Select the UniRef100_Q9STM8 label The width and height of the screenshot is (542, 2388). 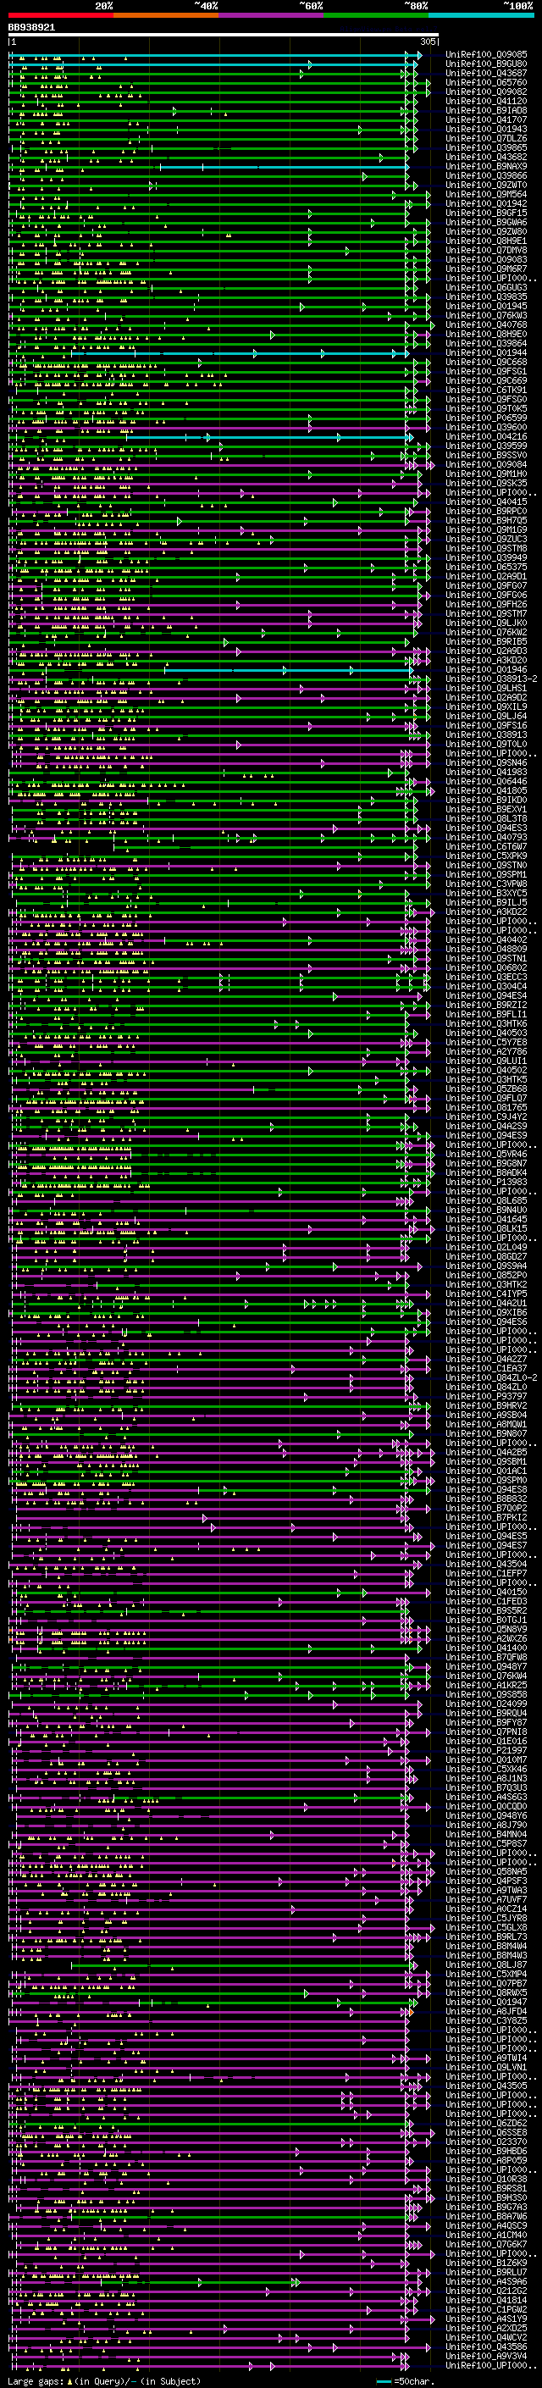click(x=486, y=548)
